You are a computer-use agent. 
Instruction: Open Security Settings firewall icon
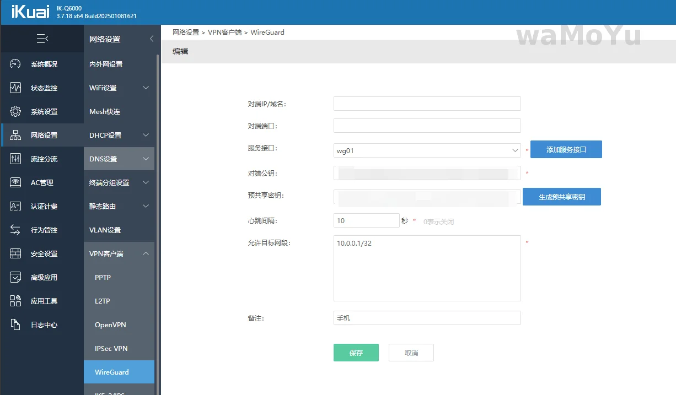click(x=15, y=254)
